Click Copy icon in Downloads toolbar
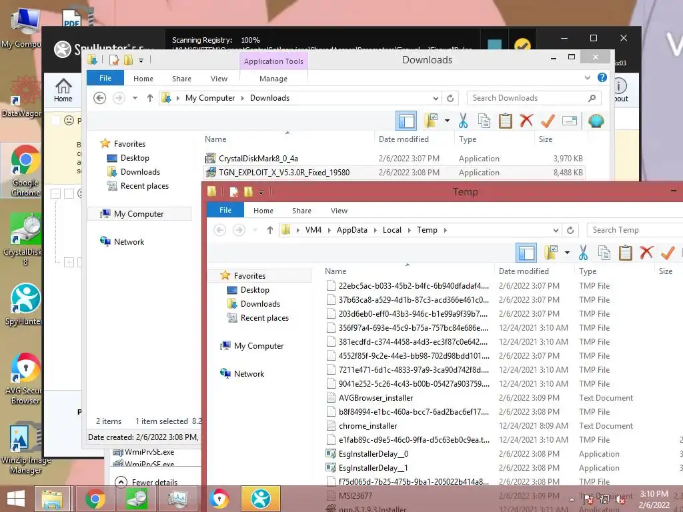The image size is (683, 512). pos(484,121)
